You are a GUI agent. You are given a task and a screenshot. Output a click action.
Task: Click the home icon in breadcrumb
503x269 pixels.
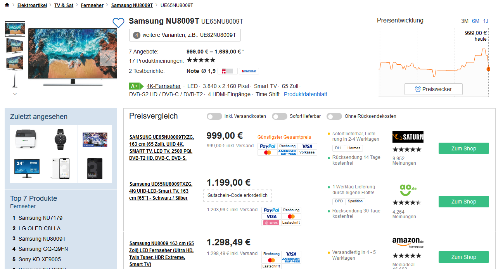[7, 5]
